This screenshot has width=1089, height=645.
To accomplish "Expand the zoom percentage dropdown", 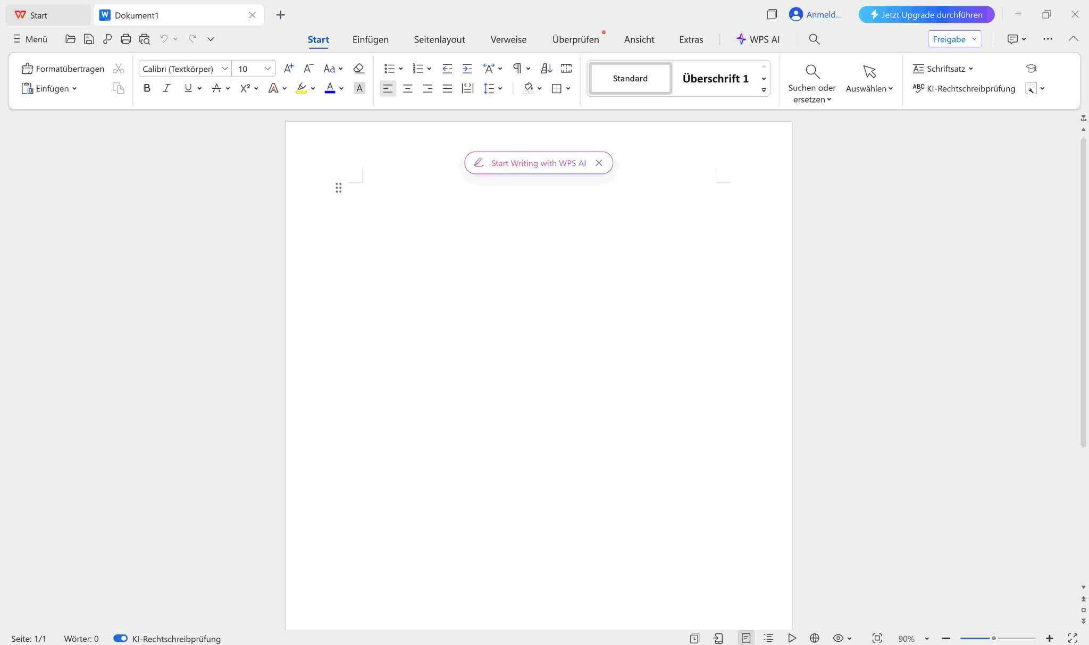I will 925,638.
